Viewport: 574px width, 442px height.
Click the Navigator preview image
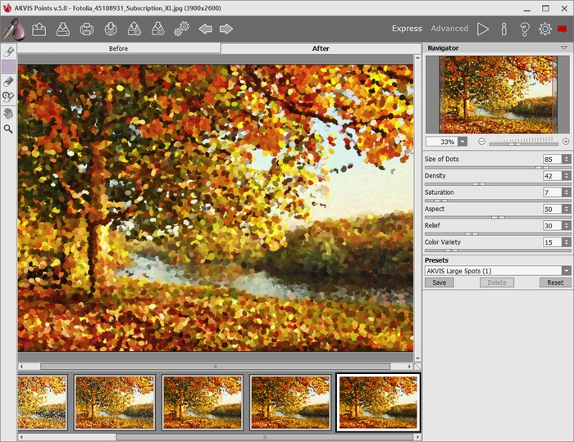pyautogui.click(x=498, y=95)
